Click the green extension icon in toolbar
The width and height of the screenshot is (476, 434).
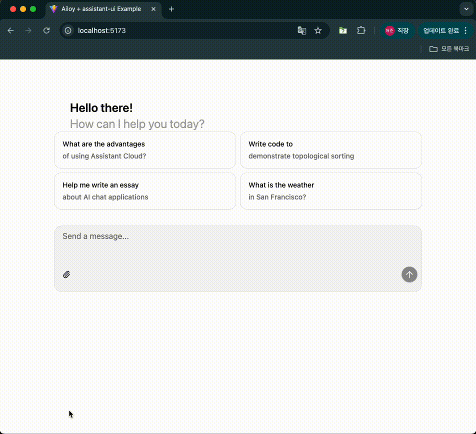click(343, 30)
